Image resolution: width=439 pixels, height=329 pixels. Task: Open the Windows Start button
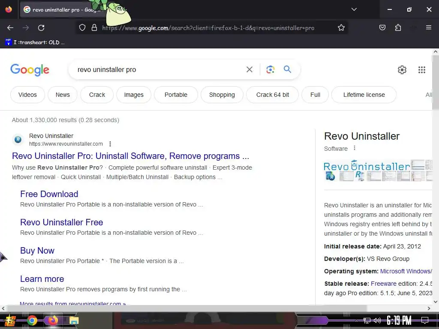click(x=10, y=320)
